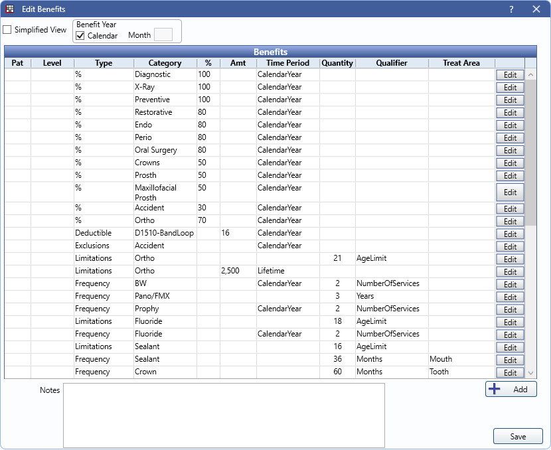The image size is (551, 450).
Task: Open Edit for D1510-BandLoop deductible row
Action: pyautogui.click(x=510, y=234)
